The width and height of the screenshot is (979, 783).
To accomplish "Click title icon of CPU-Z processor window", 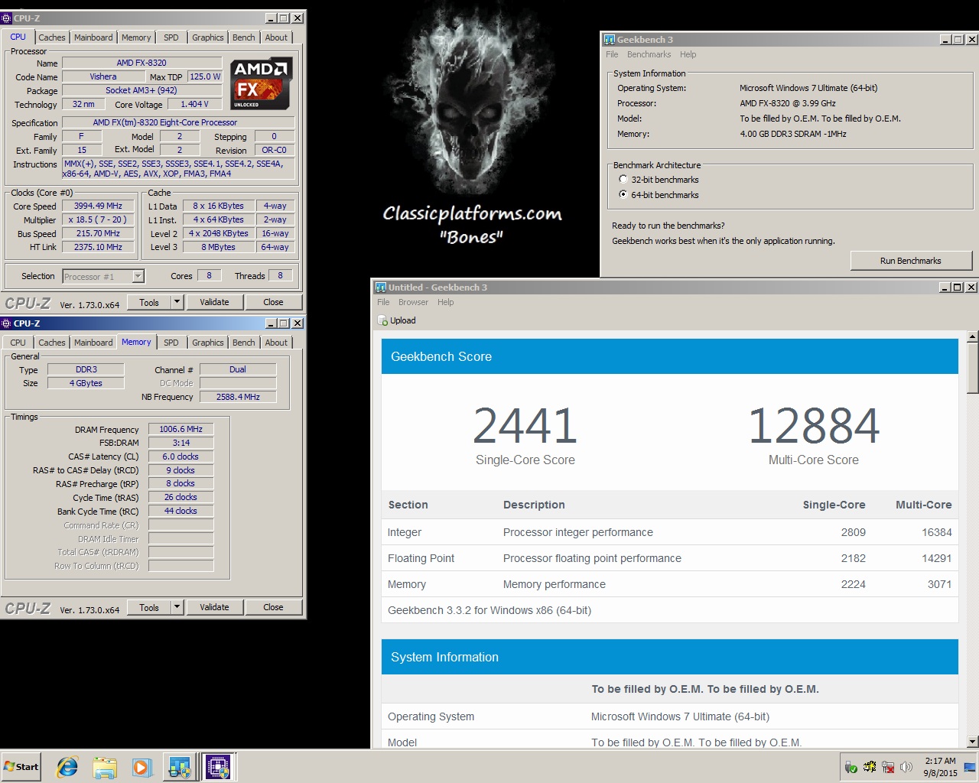I will [7, 18].
